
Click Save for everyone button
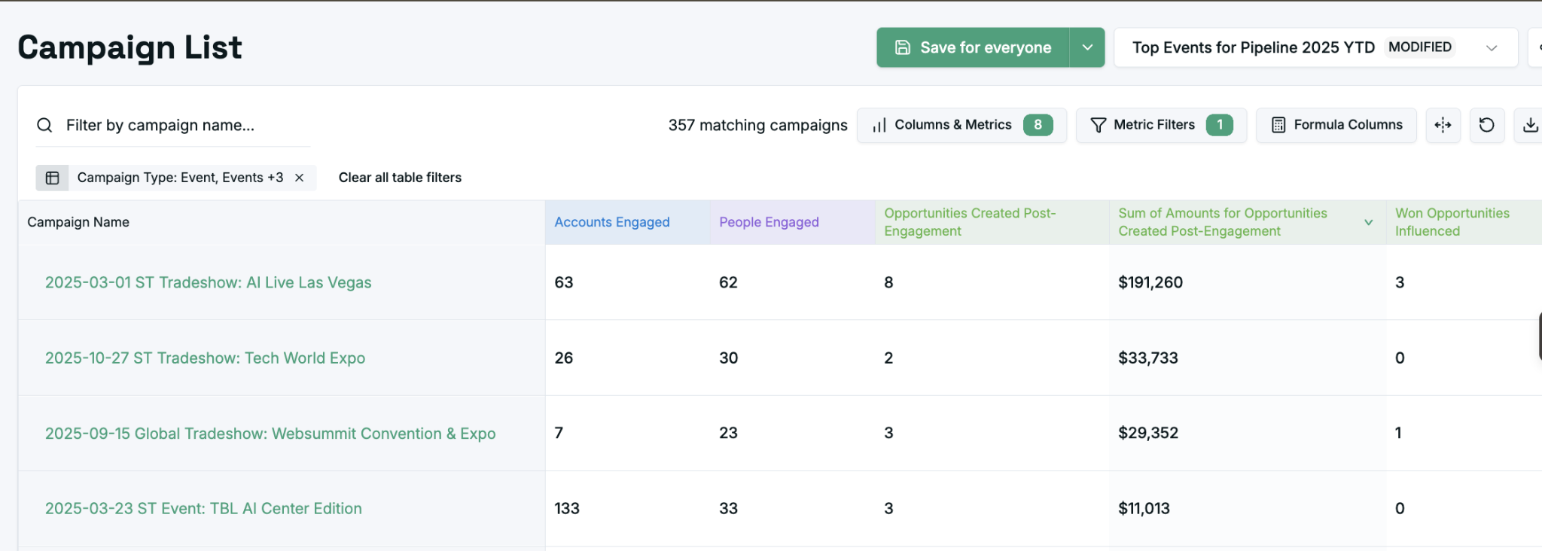click(x=973, y=47)
